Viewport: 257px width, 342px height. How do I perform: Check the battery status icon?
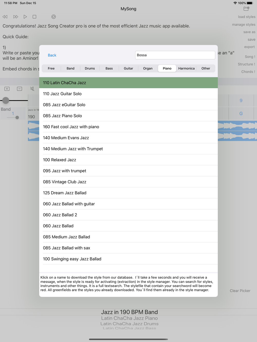[x=250, y=3]
